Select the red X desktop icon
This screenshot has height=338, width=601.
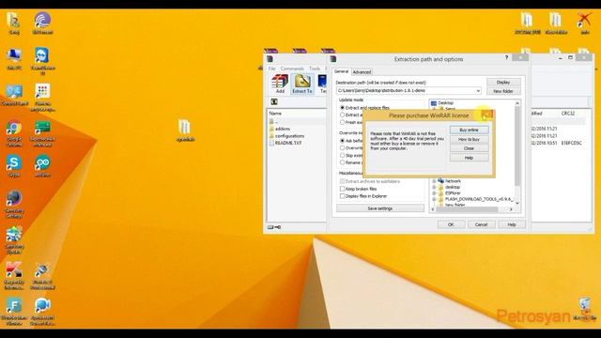[584, 23]
